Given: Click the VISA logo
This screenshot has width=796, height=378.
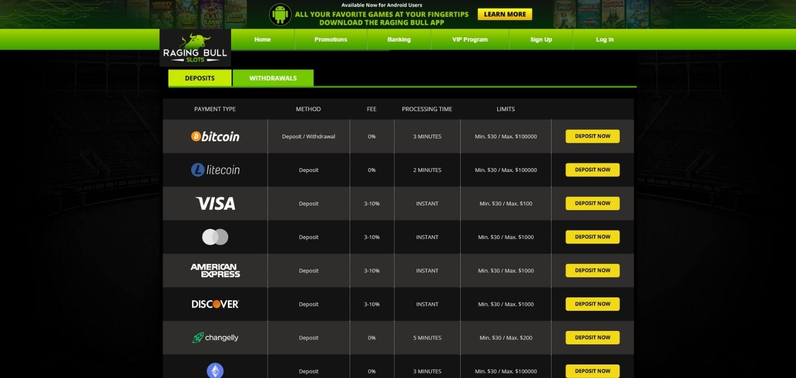Looking at the screenshot, I should tap(215, 204).
